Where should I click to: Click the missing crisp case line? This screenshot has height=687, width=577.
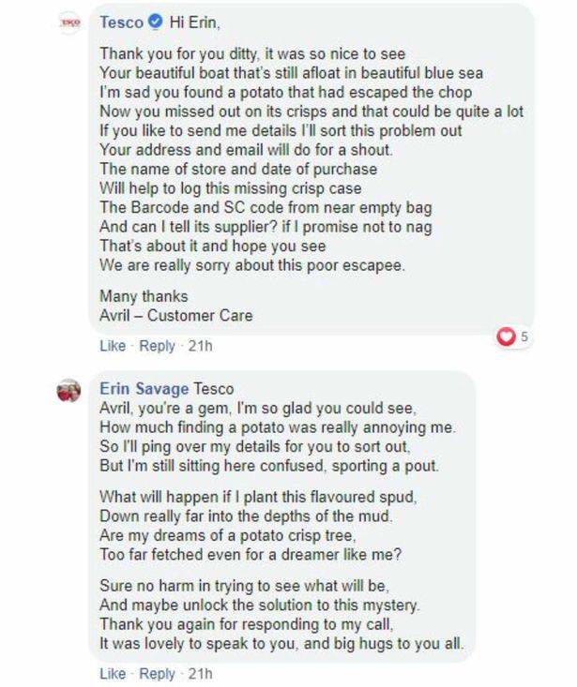click(231, 188)
